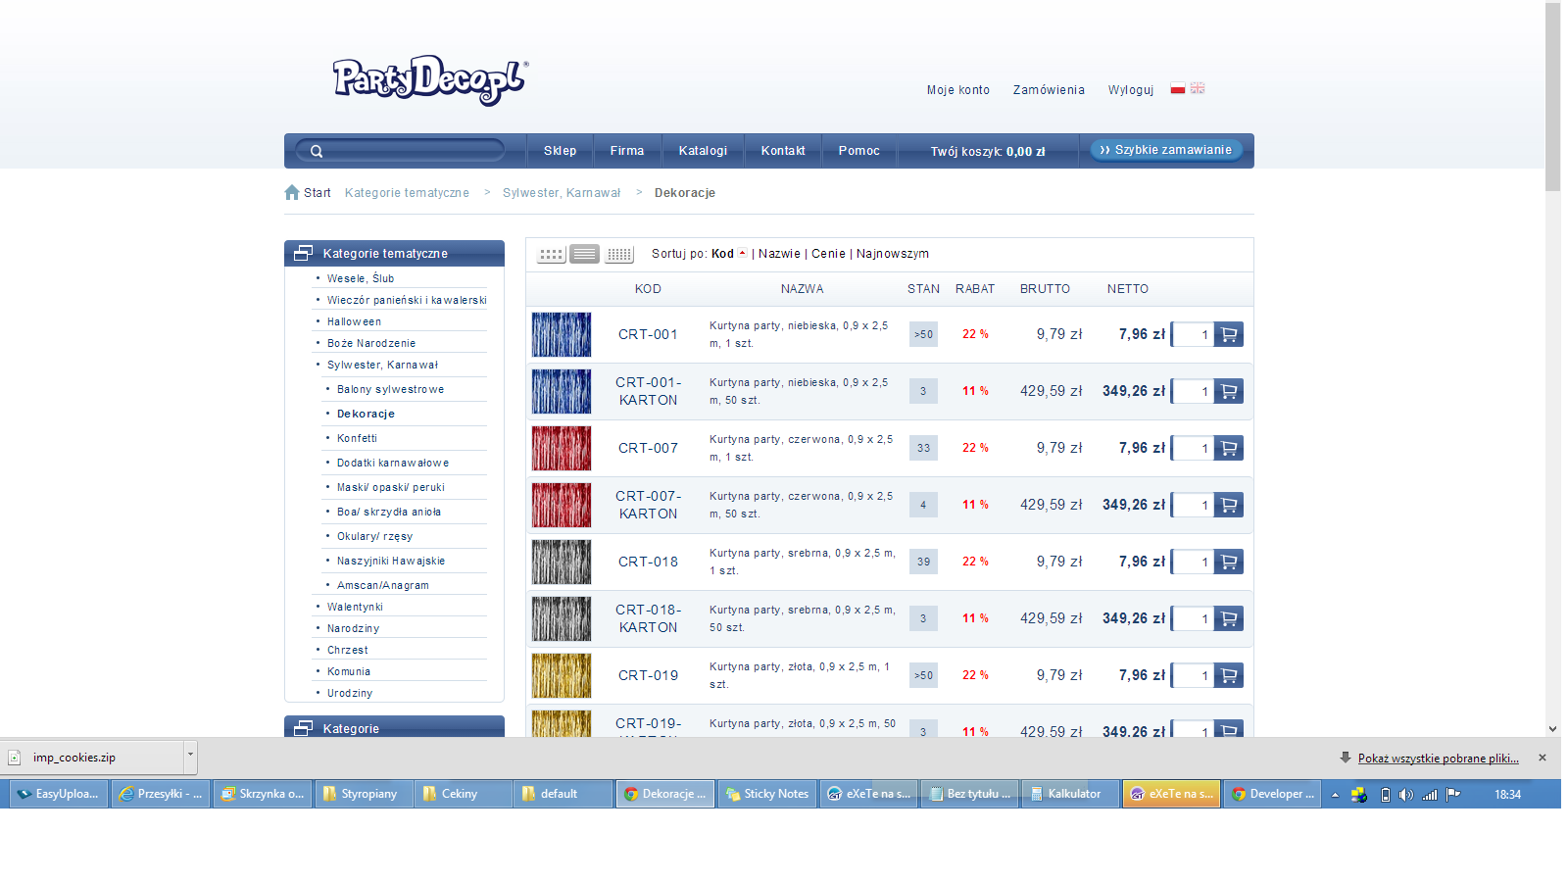Viewport: 1568px width, 882px height.
Task: Expand the Kategorie panel header
Action: tap(394, 727)
